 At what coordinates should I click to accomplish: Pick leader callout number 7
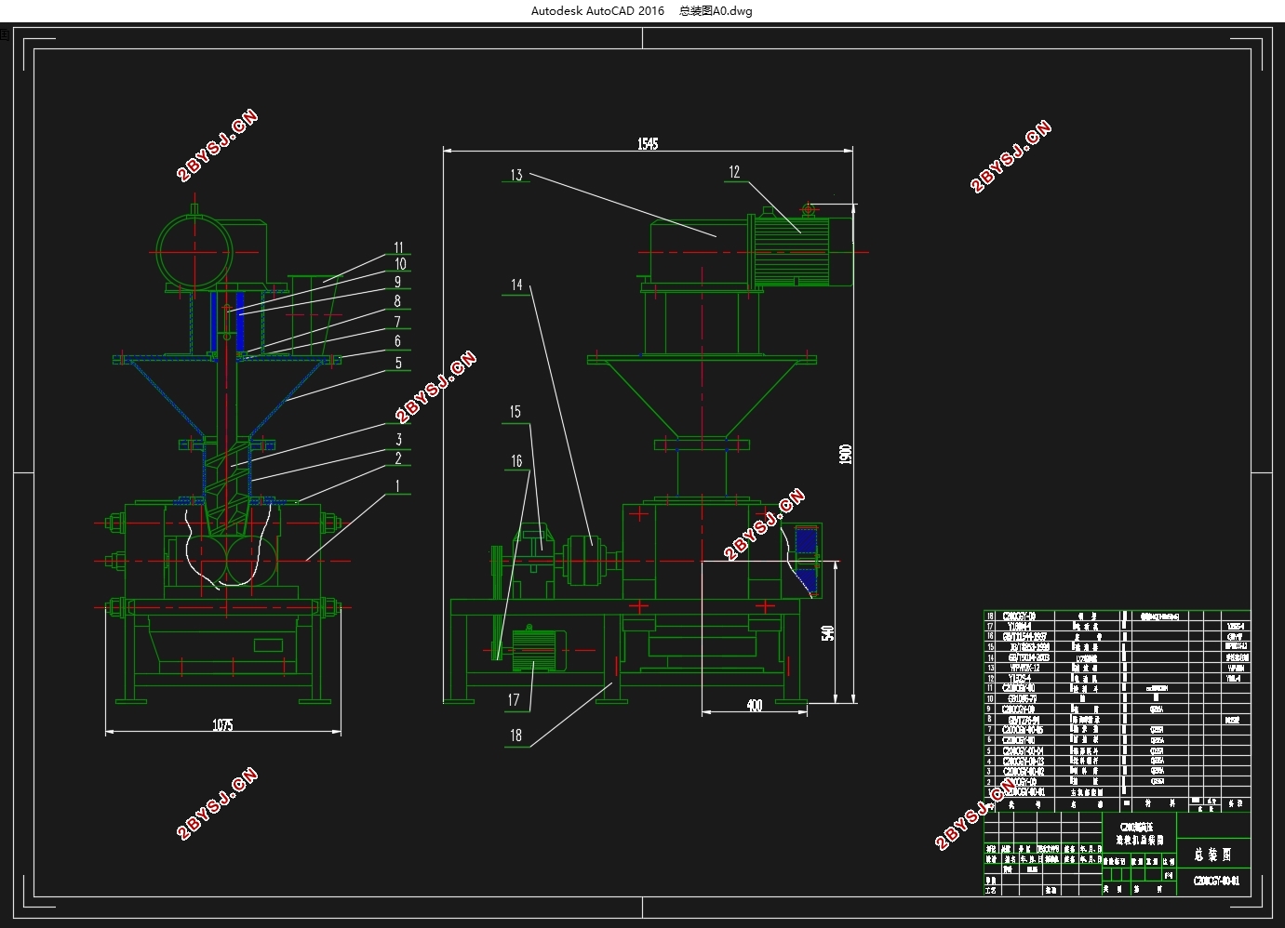point(397,322)
